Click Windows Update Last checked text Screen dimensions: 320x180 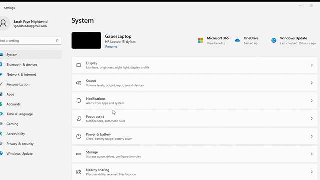[298, 43]
